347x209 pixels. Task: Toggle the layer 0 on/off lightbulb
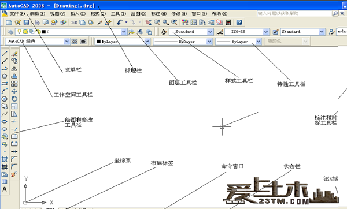pyautogui.click(x=19, y=32)
